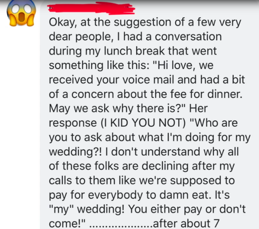The height and width of the screenshot is (229, 259).
Task: Open the shocked-face emoji profile avatar
Action: click(x=21, y=12)
